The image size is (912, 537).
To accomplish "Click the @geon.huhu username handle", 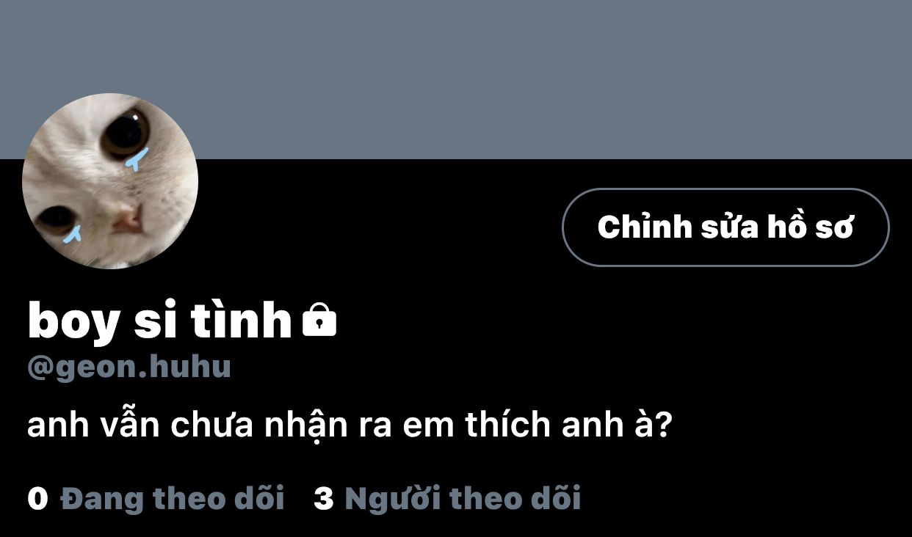I will (129, 367).
